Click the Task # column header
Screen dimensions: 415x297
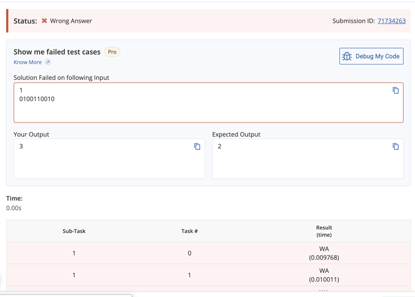189,231
